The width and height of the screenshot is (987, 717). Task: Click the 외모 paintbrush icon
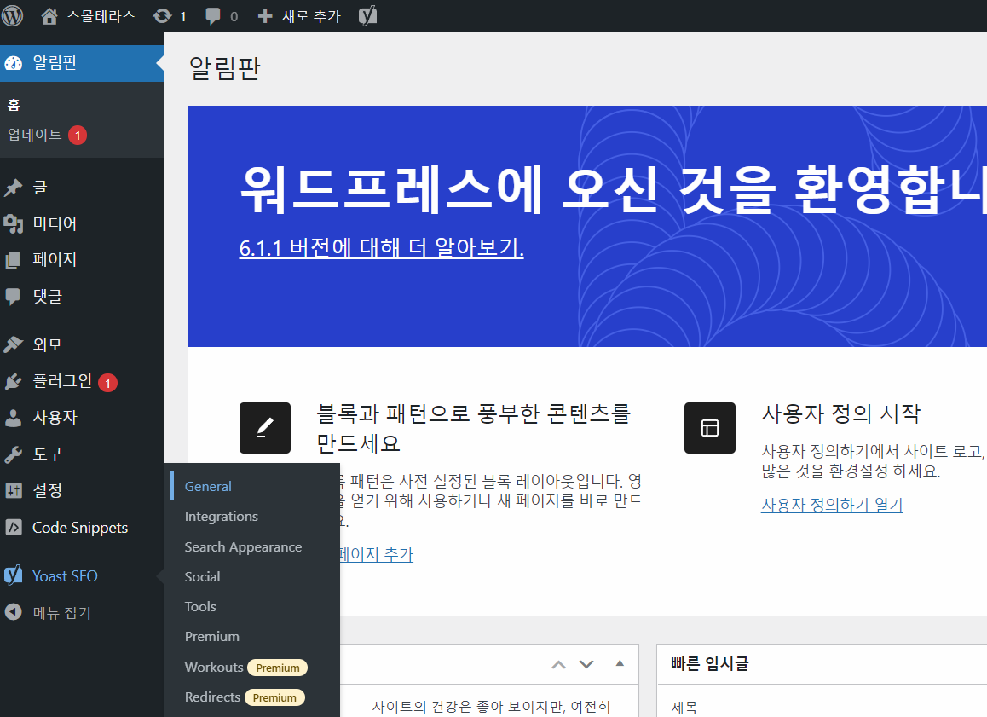[x=14, y=344]
